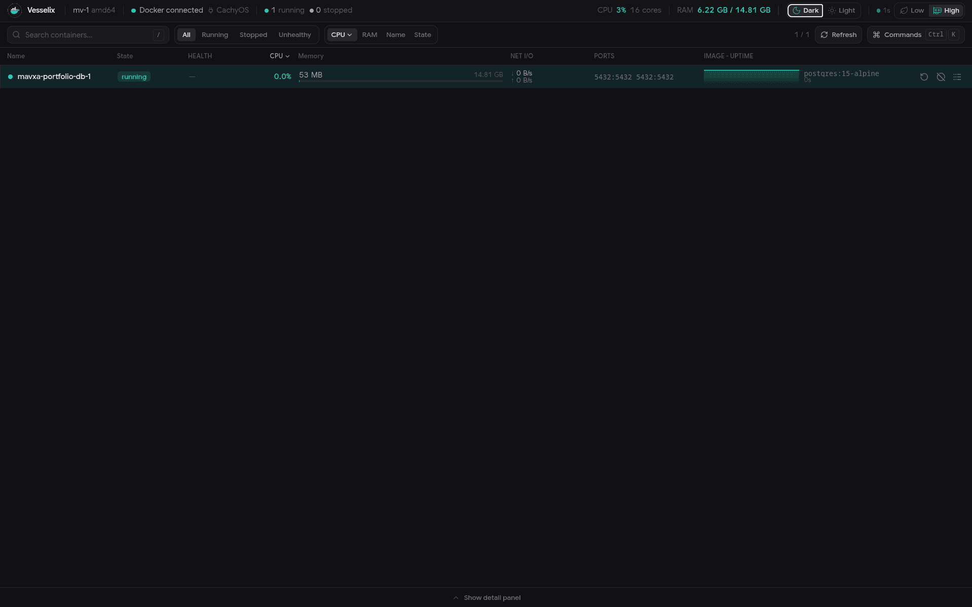Open the Commands palette button
The height and width of the screenshot is (607, 972).
click(x=915, y=35)
